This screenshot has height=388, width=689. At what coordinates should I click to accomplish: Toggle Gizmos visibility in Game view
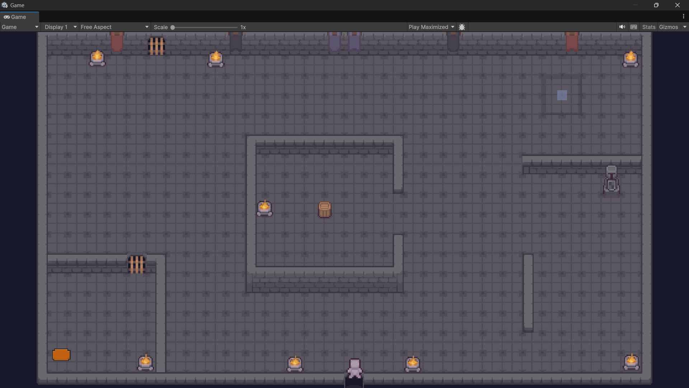tap(668, 27)
